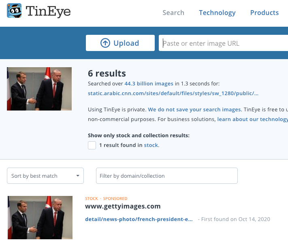288x251 pixels.
Task: Enable the stock and collection results checkbox
Action: (92, 145)
